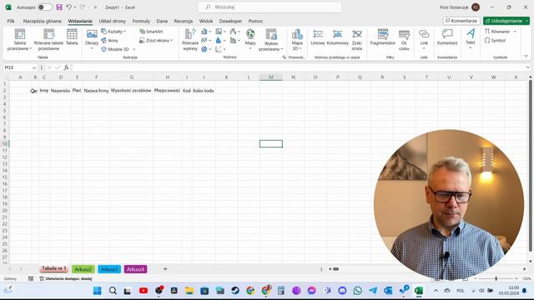The width and height of the screenshot is (534, 300).
Task: Expand the Kształty dropdown
Action: tap(124, 32)
